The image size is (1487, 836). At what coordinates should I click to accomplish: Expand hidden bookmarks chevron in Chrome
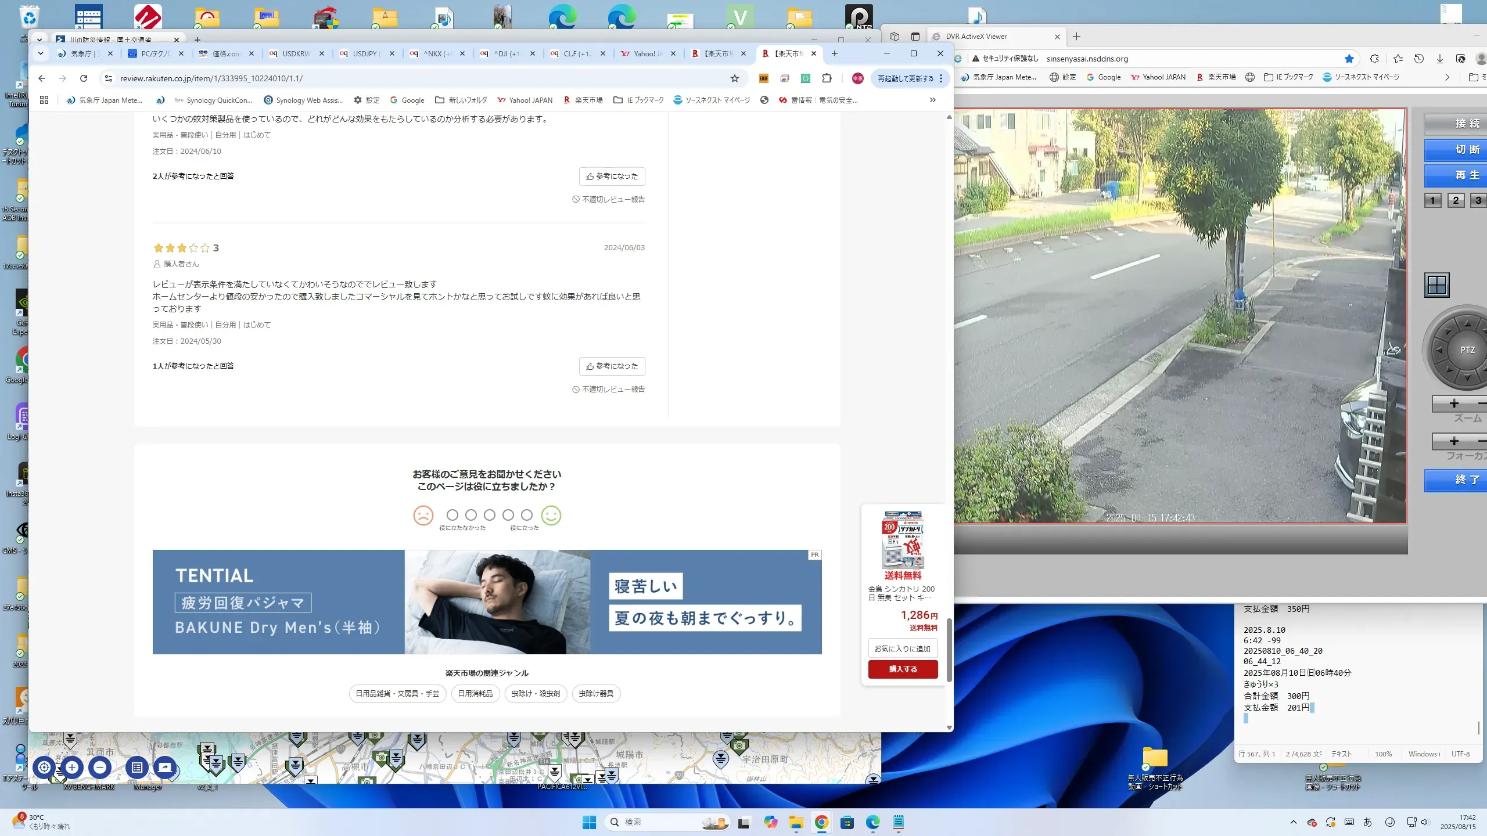click(x=932, y=100)
